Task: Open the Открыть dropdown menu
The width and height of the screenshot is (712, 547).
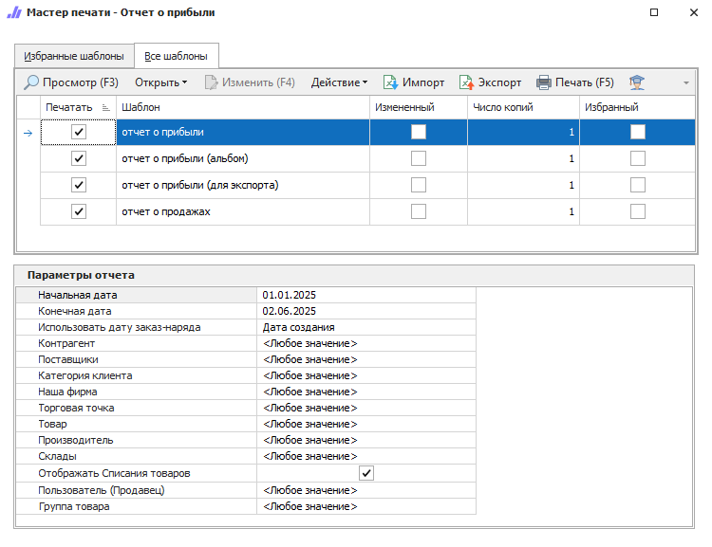Action: [160, 82]
